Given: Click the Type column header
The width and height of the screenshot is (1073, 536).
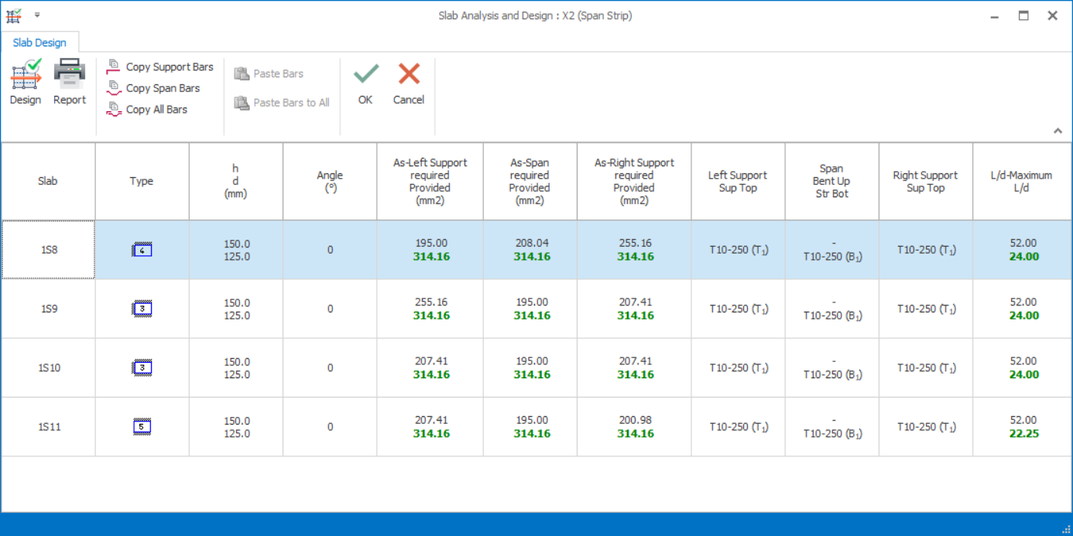Looking at the screenshot, I should (x=142, y=182).
